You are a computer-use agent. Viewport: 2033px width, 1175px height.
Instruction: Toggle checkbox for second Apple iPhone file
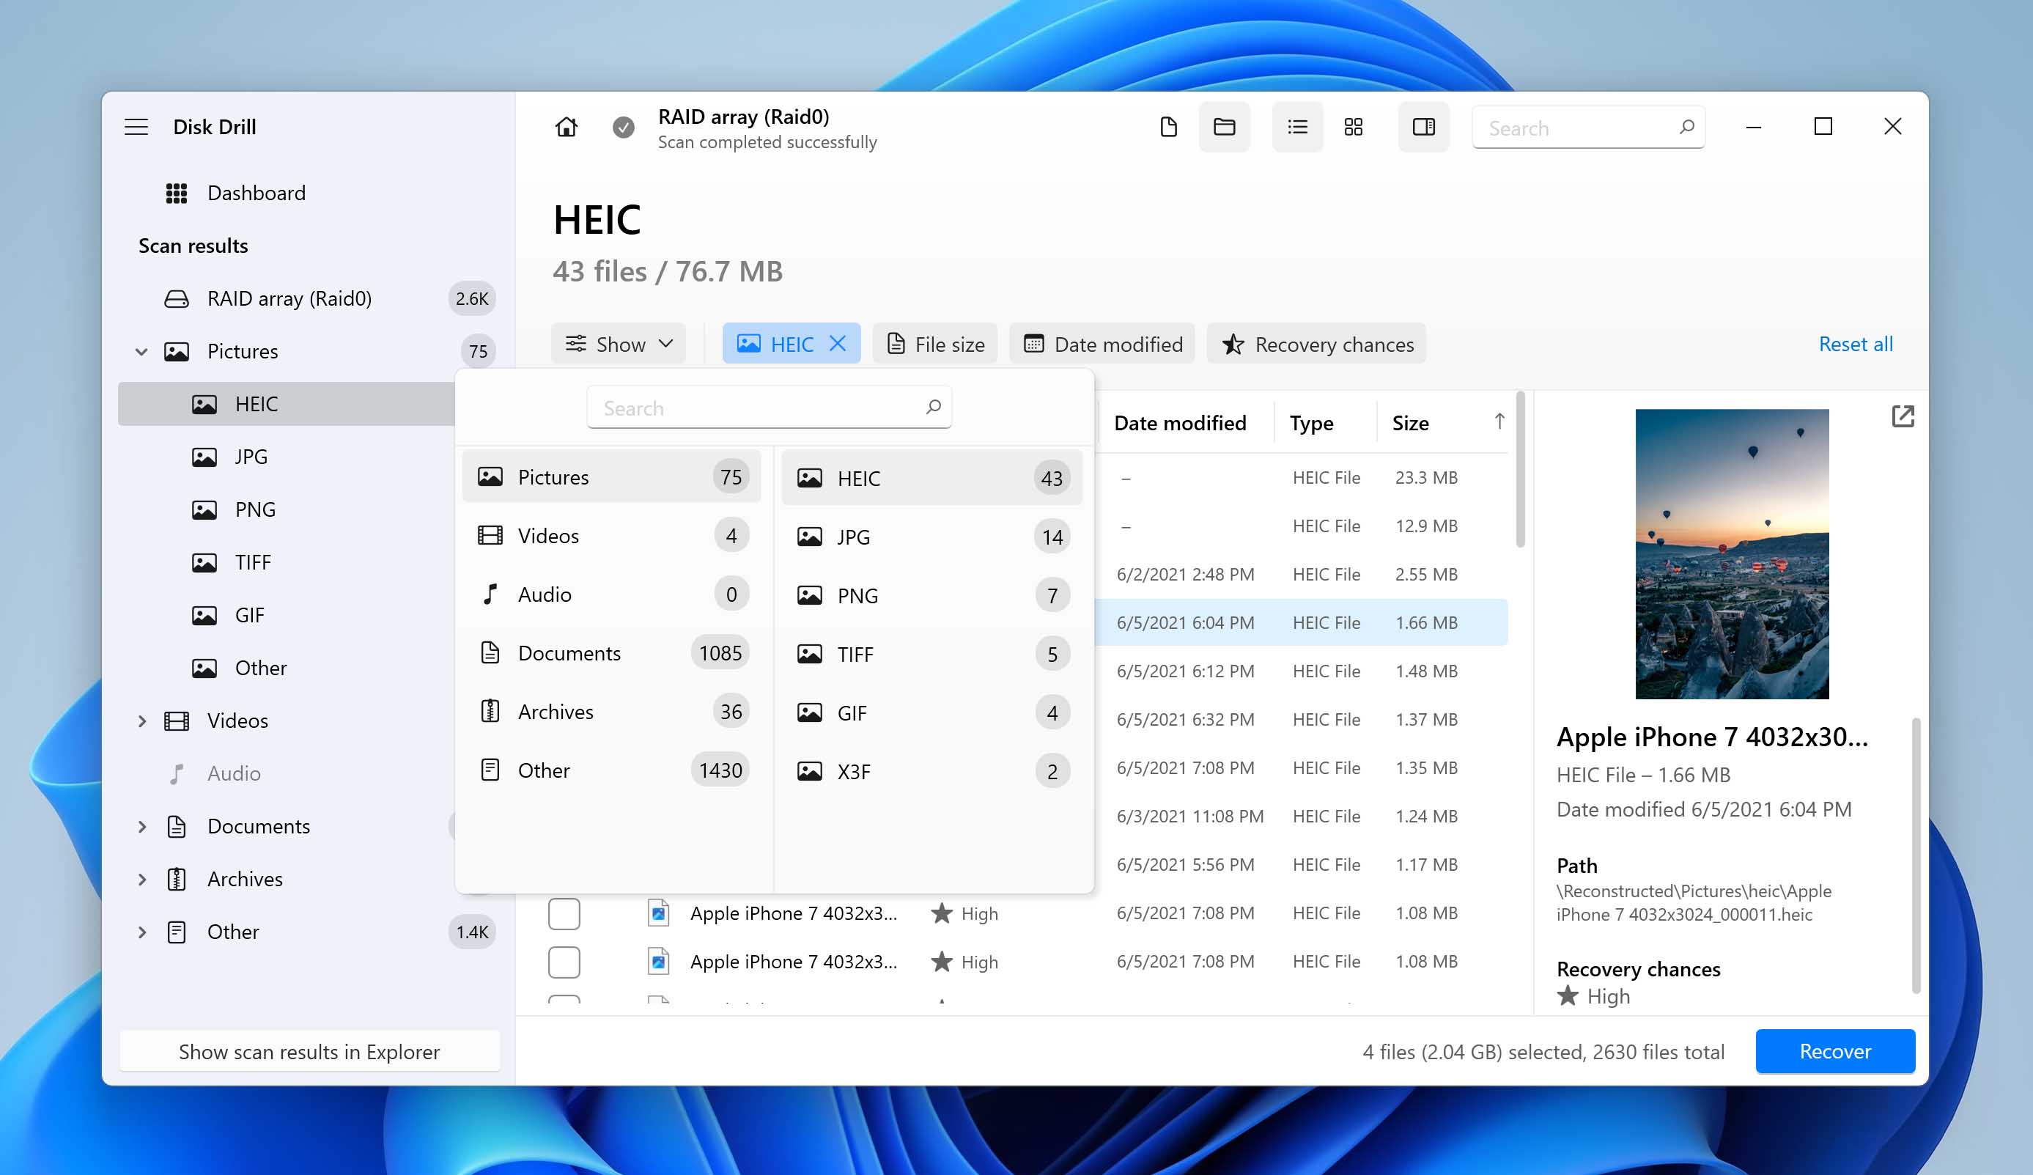pos(565,961)
